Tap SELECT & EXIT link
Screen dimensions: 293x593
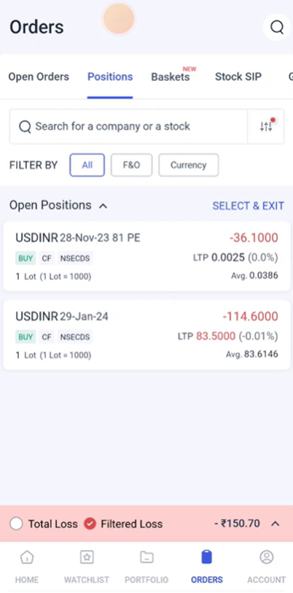248,206
